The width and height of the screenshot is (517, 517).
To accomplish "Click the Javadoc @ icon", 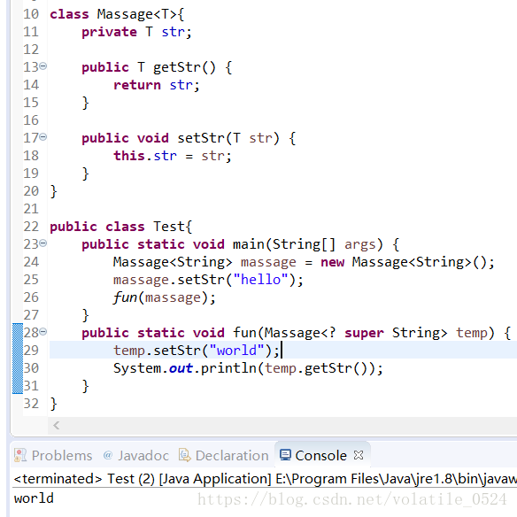I will (108, 455).
